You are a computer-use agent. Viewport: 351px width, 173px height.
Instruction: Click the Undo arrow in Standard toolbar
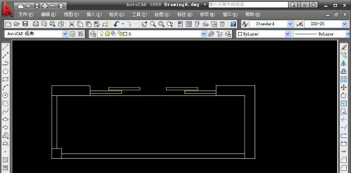pos(116,24)
